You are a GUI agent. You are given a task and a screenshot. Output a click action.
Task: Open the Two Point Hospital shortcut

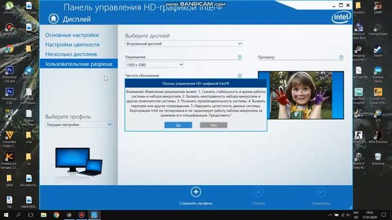point(358,96)
